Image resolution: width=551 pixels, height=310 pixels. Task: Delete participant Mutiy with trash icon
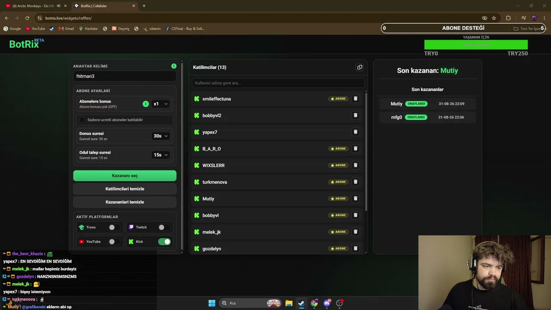(356, 198)
